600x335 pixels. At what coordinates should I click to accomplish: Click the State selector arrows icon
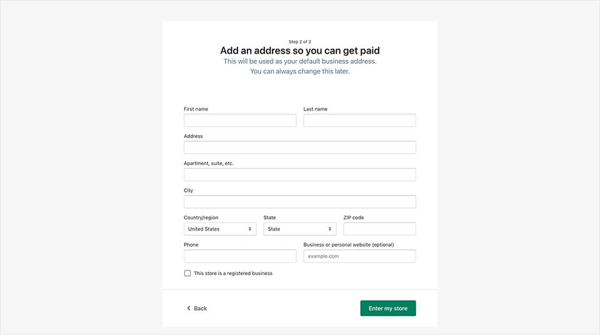click(x=330, y=229)
